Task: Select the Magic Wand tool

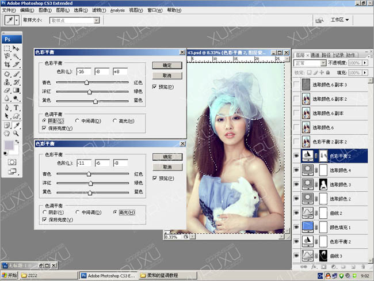Action: tap(16, 56)
